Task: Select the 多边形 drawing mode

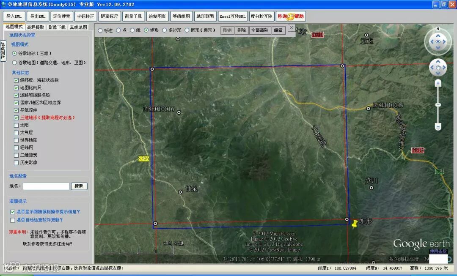Action: [165, 30]
